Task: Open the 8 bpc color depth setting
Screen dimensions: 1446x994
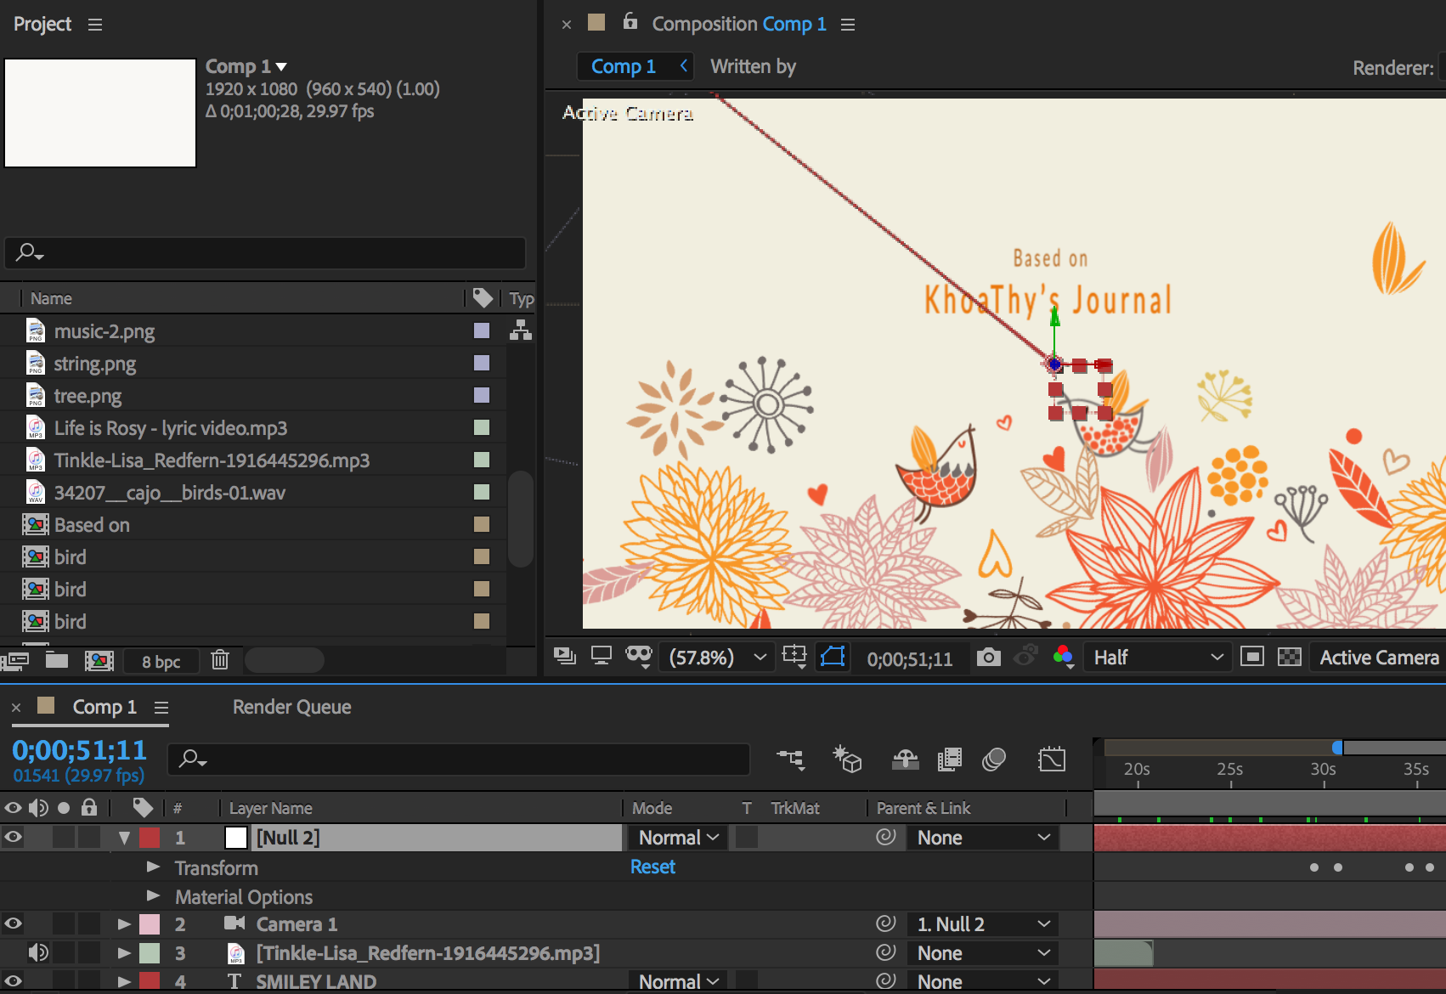Action: 161,662
